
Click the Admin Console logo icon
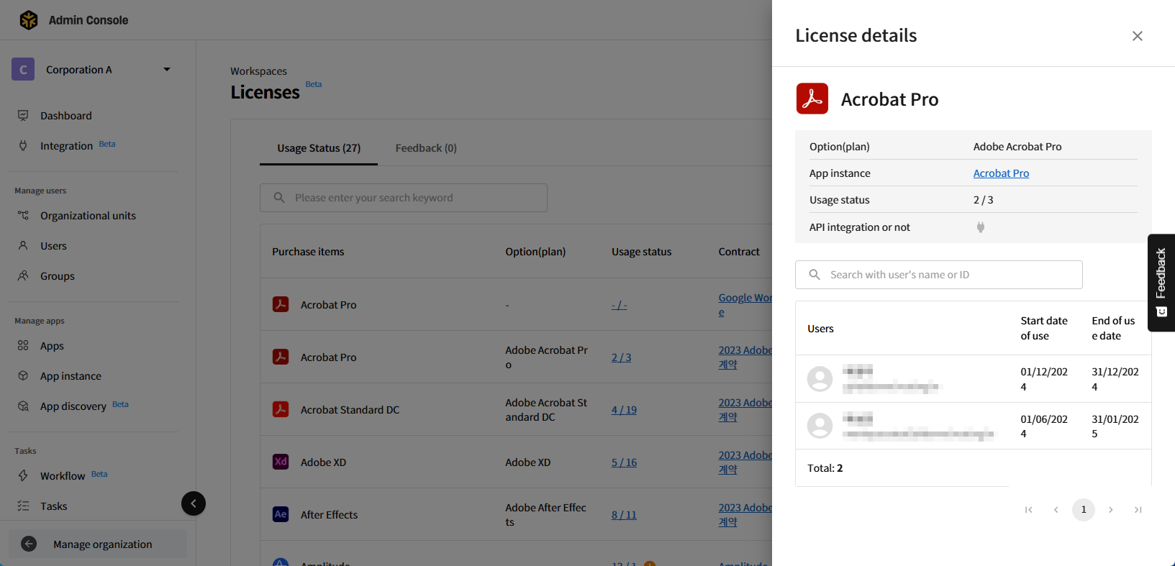click(29, 20)
